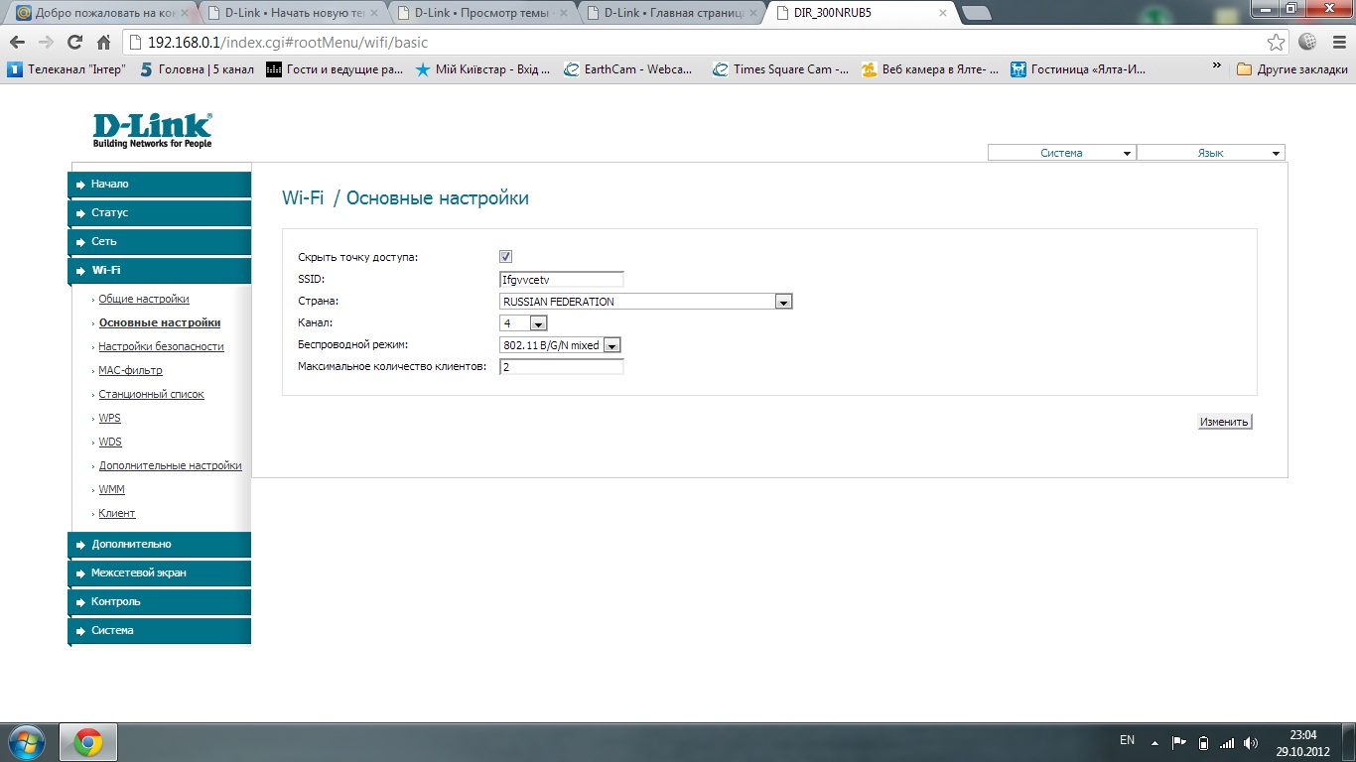Reload the router settings page
The image size is (1356, 762).
[74, 43]
